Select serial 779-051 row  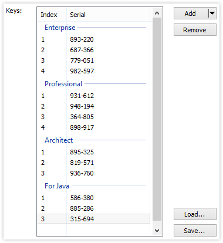[x=94, y=60]
